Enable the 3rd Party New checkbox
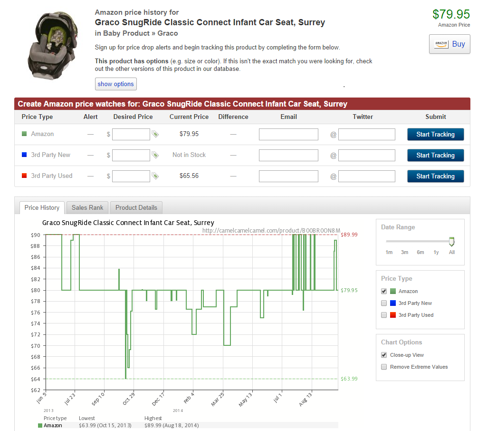Screen dimensions: 478x431 384,303
